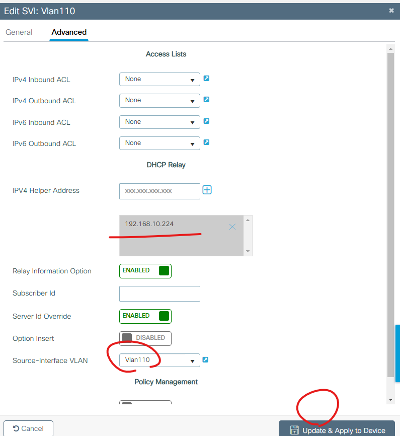Viewport: 400px width, 436px height.
Task: Click the main panel vertical scrollbar thumb
Action: click(x=390, y=215)
